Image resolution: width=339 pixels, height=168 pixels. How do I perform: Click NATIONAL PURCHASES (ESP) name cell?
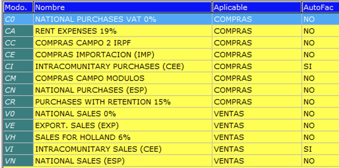point(91,90)
